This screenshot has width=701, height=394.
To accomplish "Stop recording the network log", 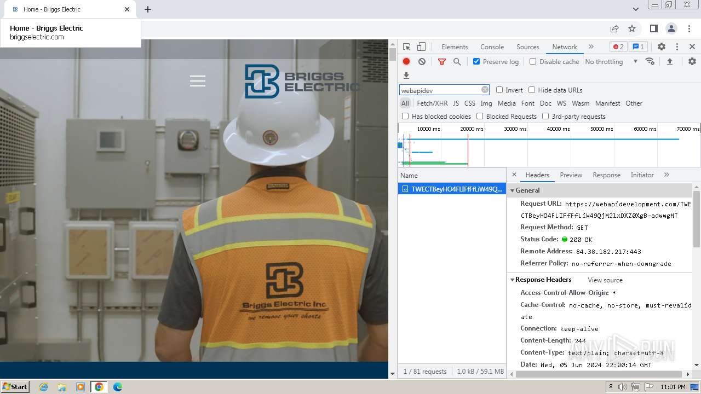I will [x=406, y=62].
